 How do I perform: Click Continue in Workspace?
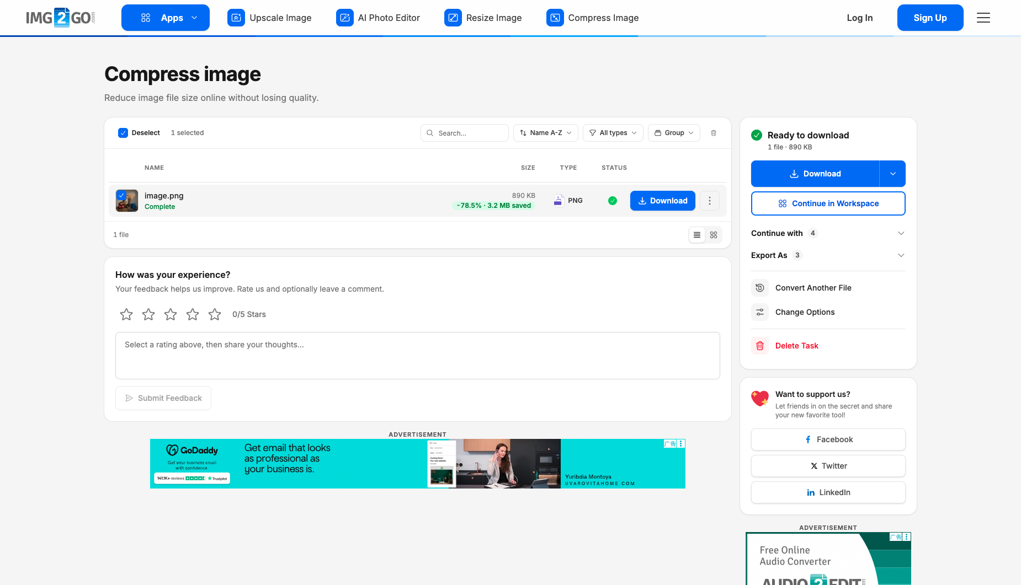click(x=828, y=203)
